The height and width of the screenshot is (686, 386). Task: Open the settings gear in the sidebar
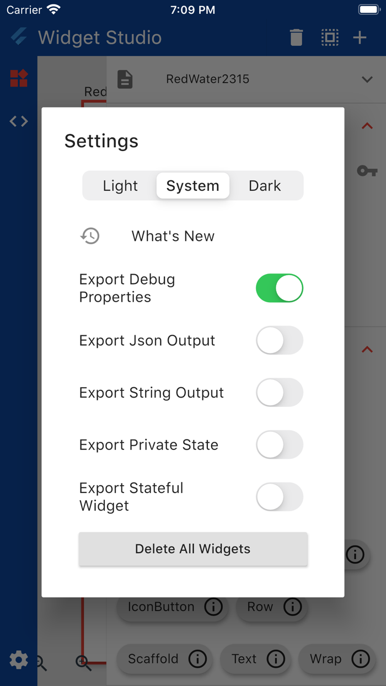click(18, 660)
